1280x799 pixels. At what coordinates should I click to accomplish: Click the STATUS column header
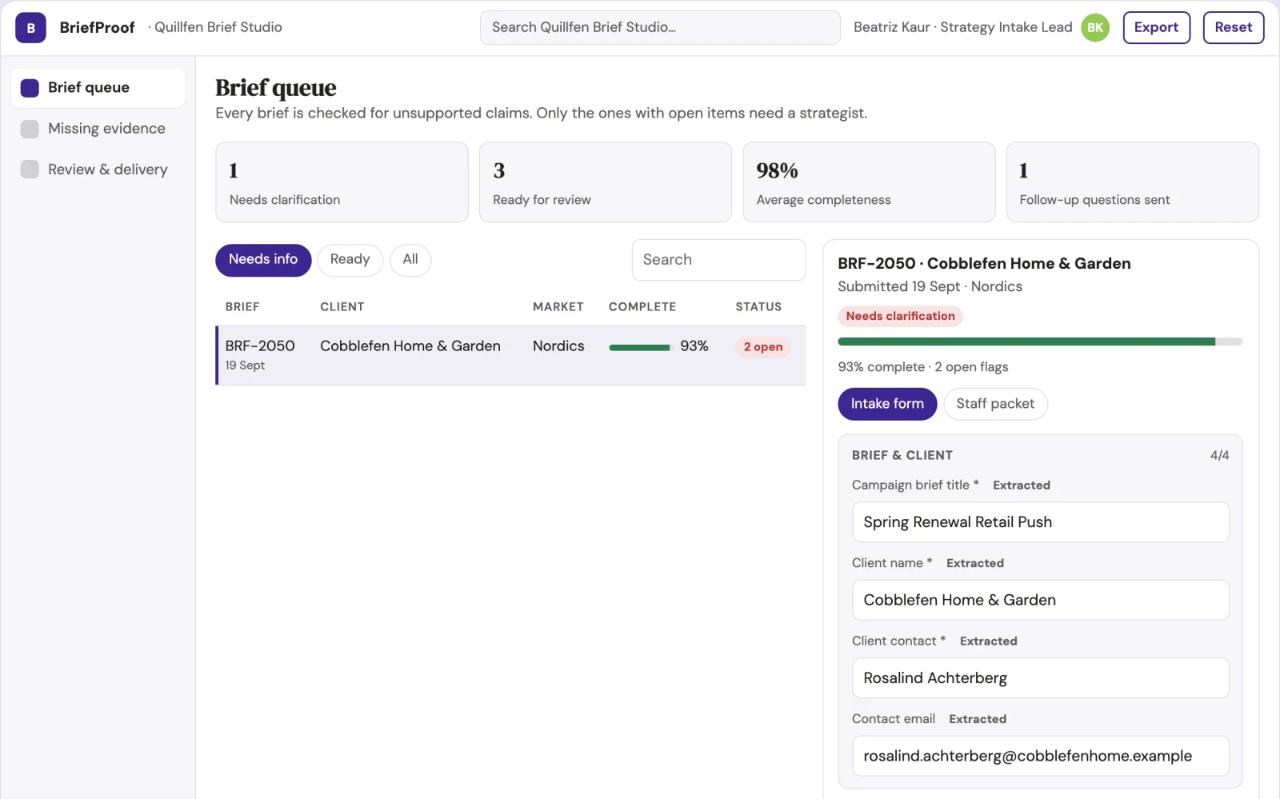758,307
